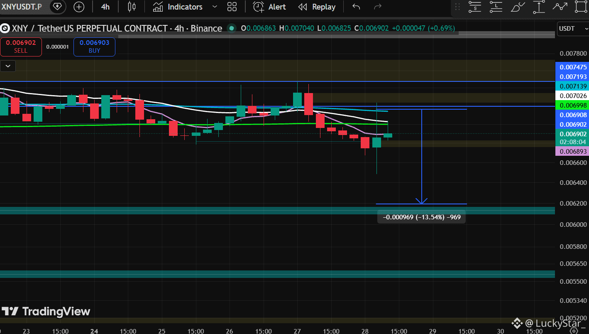Viewport: 589px width, 334px height.
Task: Add a symbol to compare via plus icon
Action: pyautogui.click(x=78, y=7)
